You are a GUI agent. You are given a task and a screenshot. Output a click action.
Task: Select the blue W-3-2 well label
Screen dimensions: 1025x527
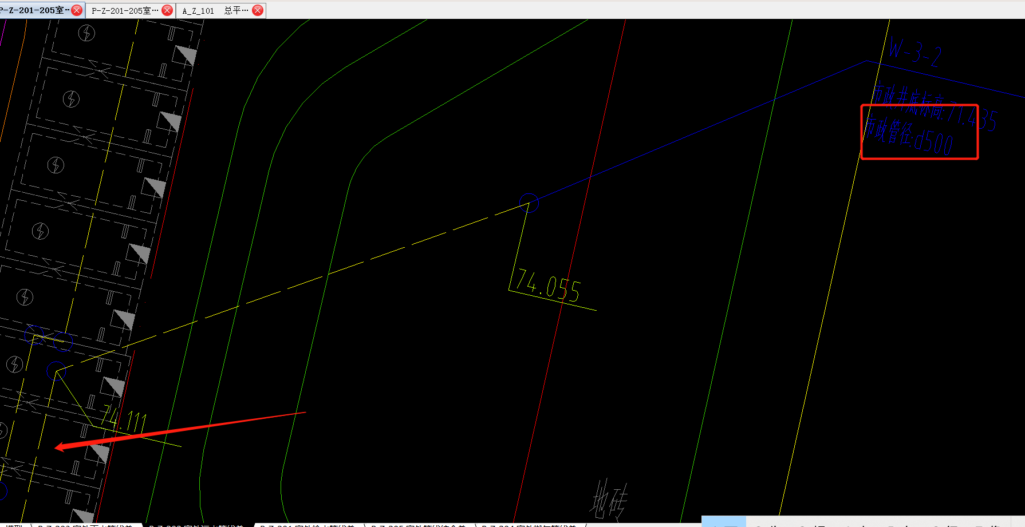coord(915,53)
